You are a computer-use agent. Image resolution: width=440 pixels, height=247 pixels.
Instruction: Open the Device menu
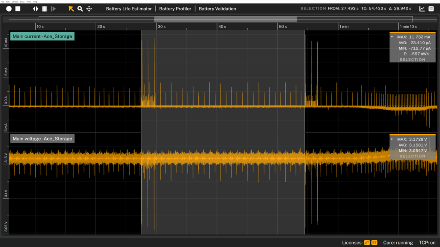click(x=15, y=2)
